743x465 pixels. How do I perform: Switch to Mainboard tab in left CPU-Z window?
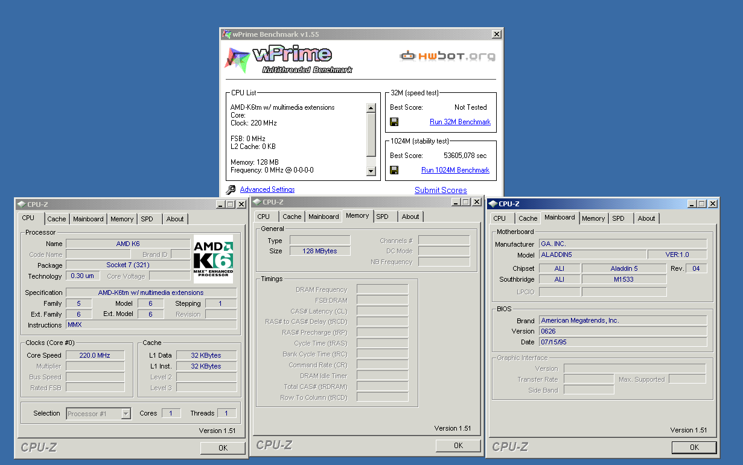coord(88,219)
